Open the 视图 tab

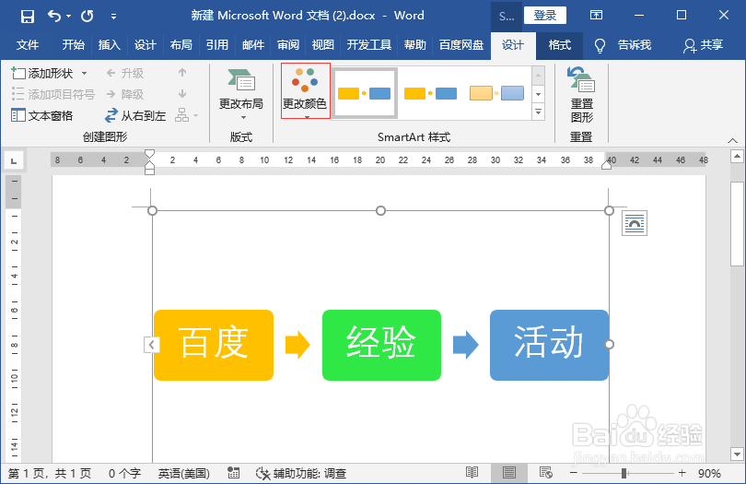pyautogui.click(x=323, y=45)
